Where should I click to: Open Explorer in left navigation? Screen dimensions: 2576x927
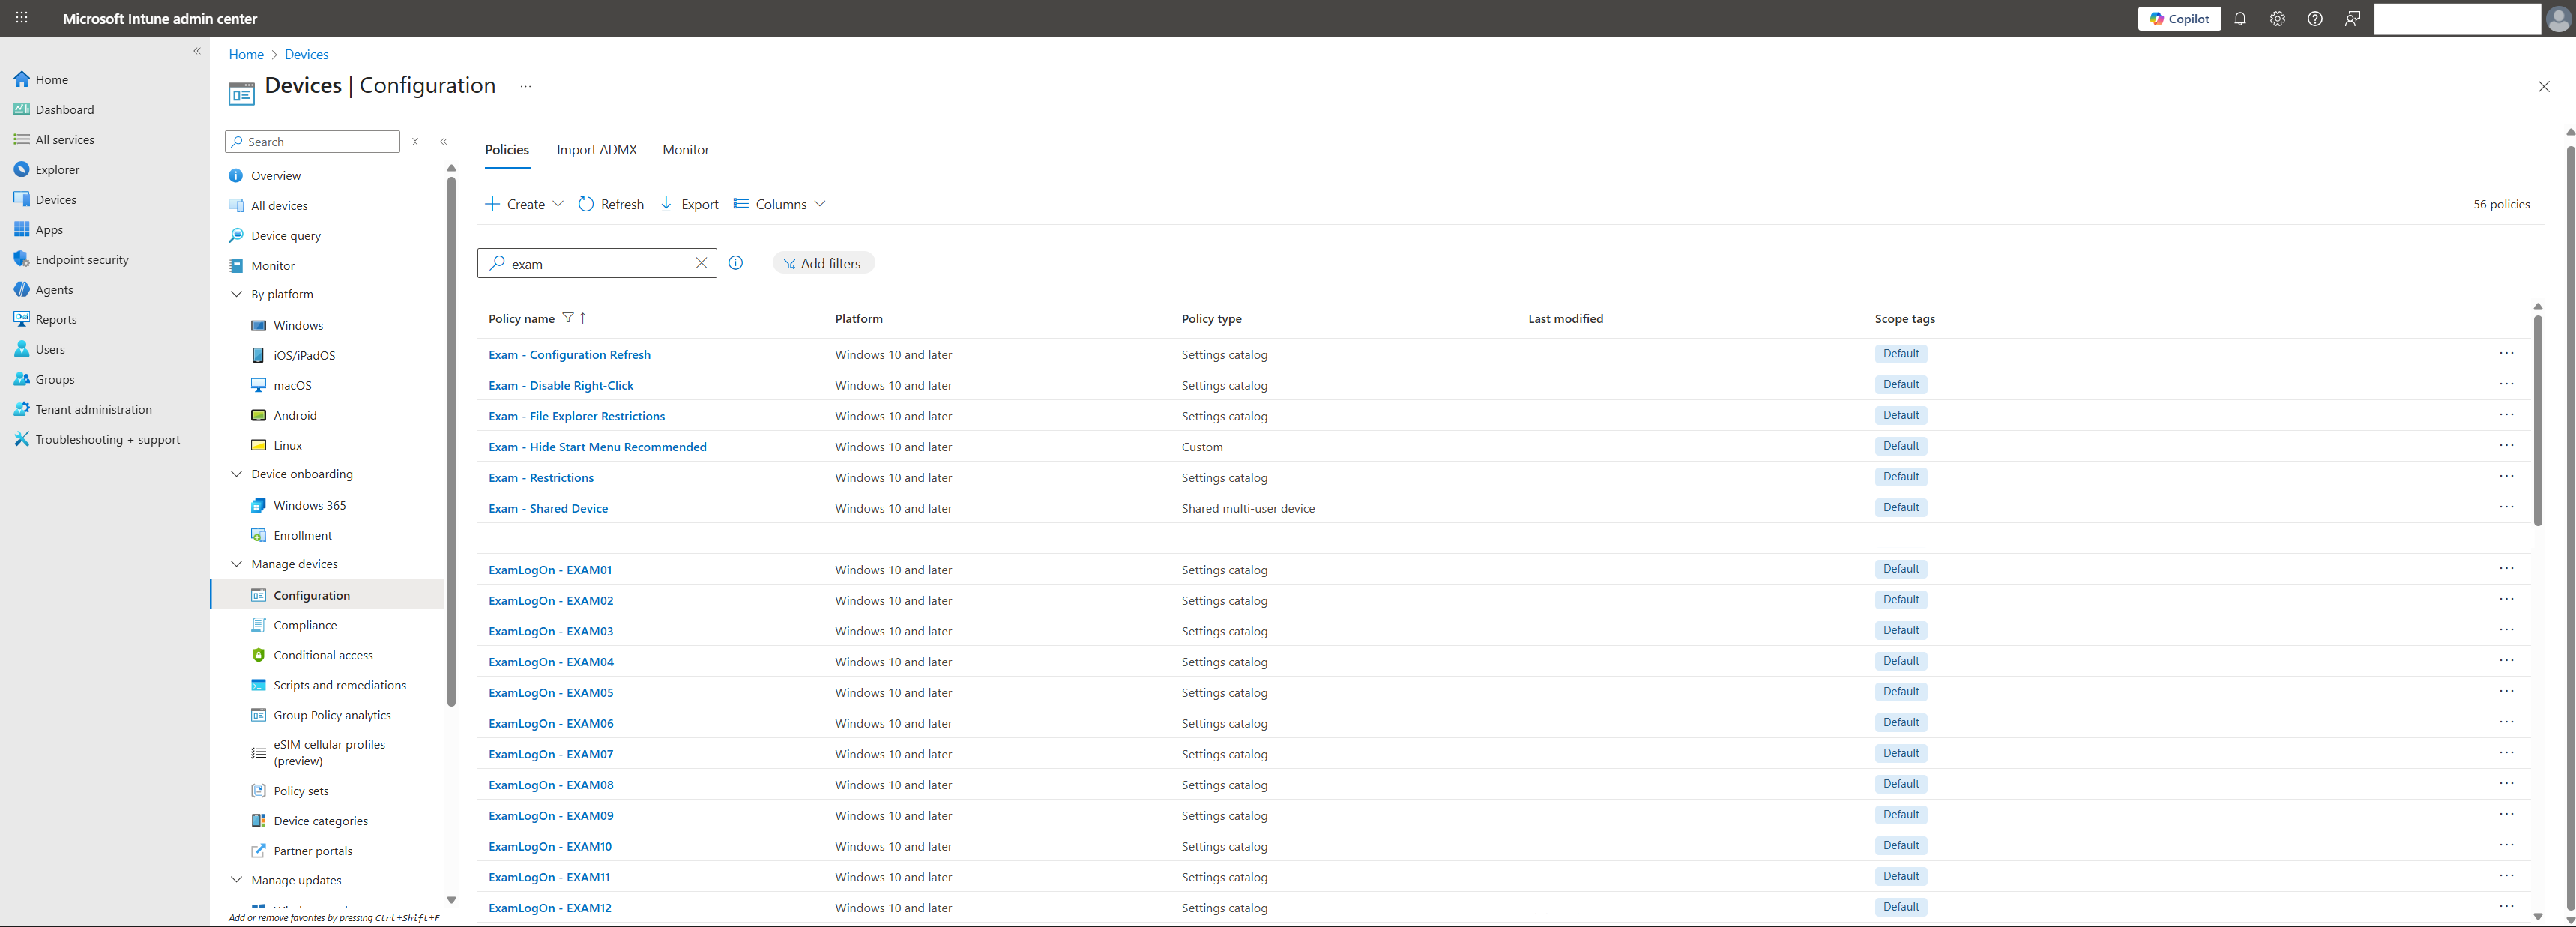coord(57,169)
